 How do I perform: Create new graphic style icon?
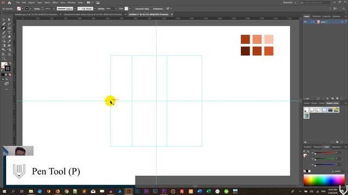(337, 142)
